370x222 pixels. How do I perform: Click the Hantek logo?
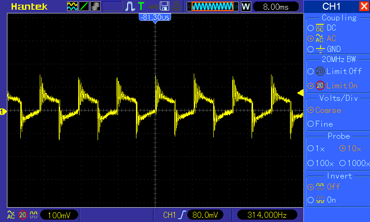pyautogui.click(x=29, y=6)
